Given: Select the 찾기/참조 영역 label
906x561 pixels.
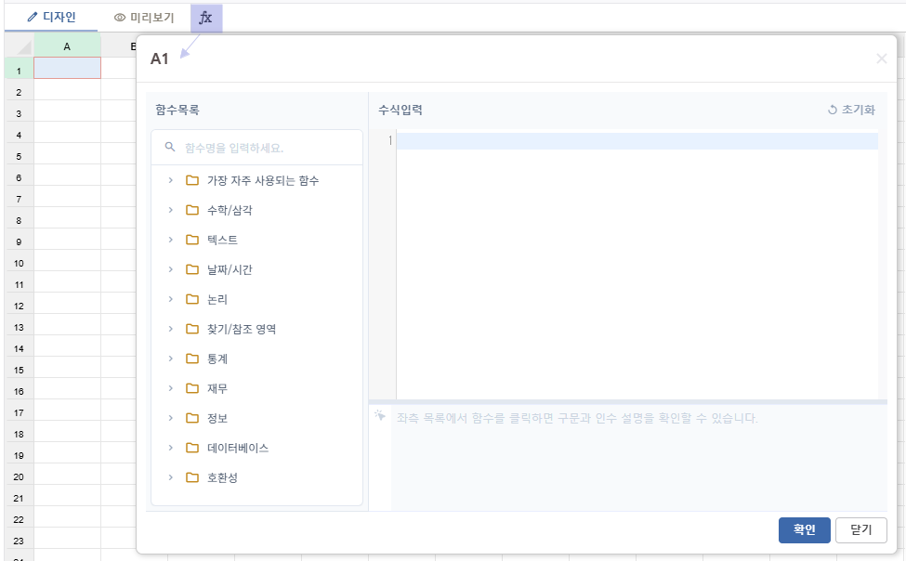Looking at the screenshot, I should click(242, 330).
